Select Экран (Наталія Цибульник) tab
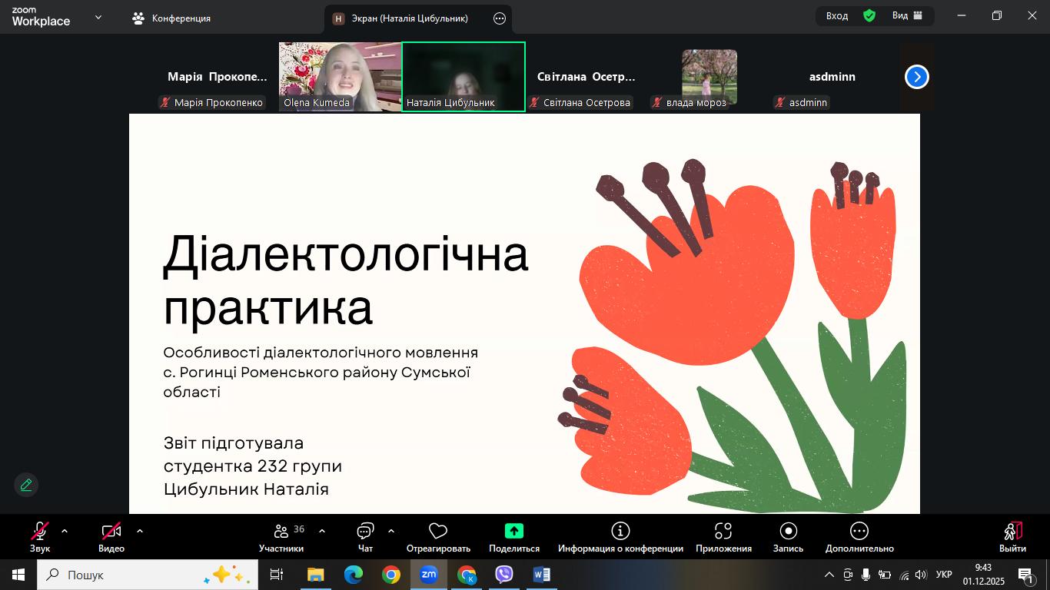The image size is (1050, 590). tap(410, 18)
